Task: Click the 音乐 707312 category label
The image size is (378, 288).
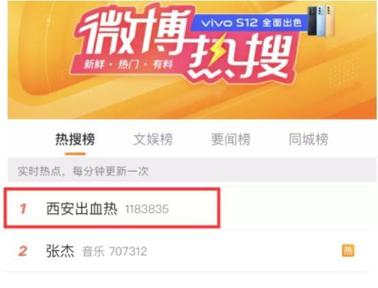Action: coord(114,252)
